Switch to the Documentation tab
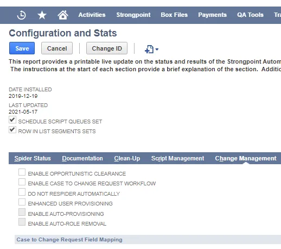Screen dimensions: 281x249 tap(82, 158)
